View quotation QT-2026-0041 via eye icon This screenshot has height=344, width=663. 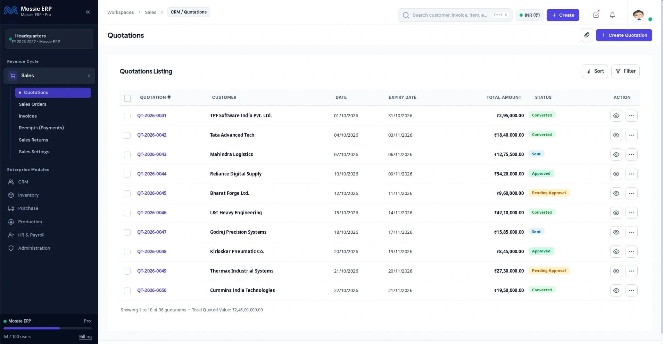[616, 115]
